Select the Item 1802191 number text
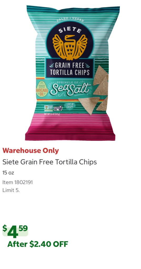The width and height of the screenshot is (141, 269). 18,182
